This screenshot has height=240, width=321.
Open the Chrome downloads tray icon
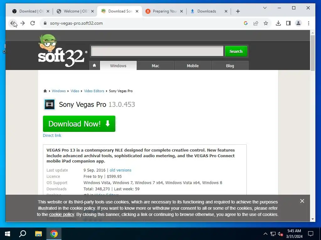[278, 23]
